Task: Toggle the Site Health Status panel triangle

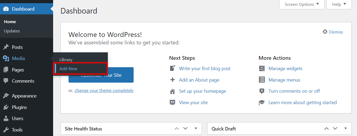Action: (196, 129)
